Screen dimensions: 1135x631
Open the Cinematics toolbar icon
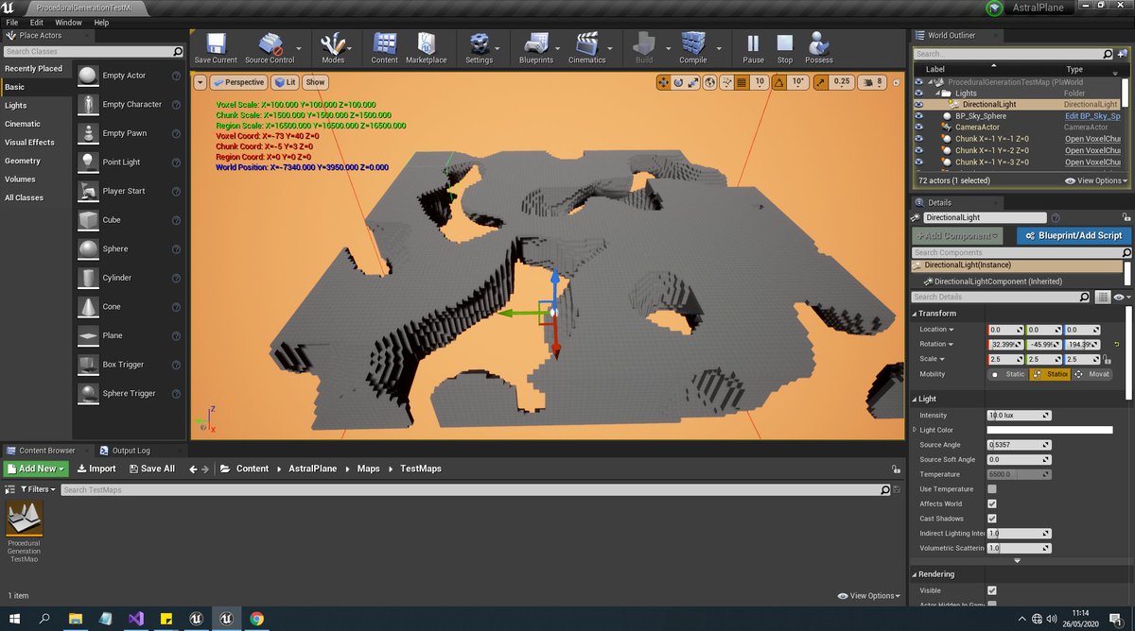point(586,49)
